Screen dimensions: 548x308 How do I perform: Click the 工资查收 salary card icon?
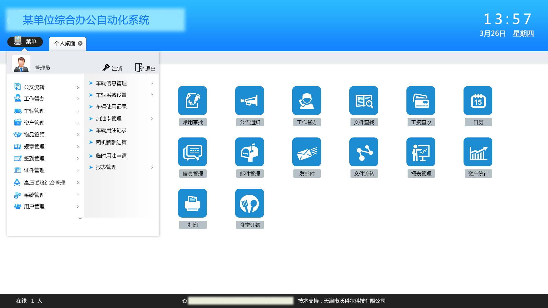tap(421, 101)
